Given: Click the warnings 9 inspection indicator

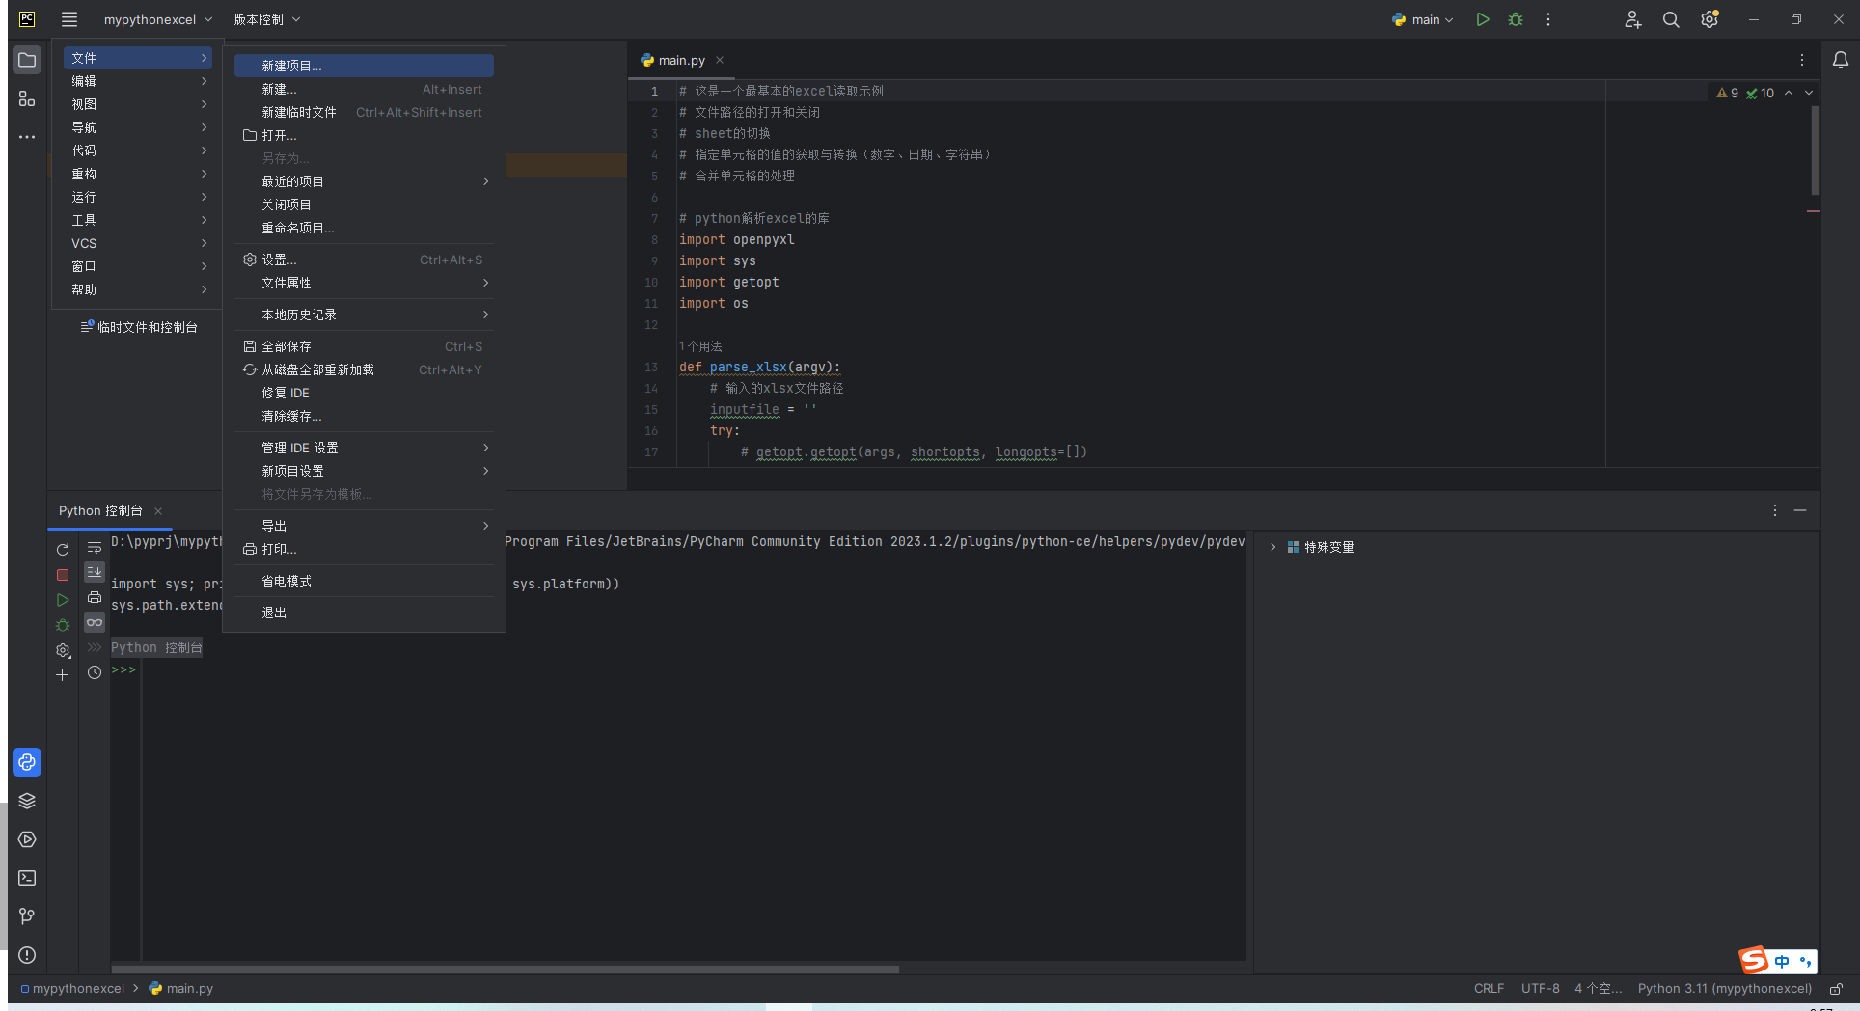Looking at the screenshot, I should [x=1727, y=93].
